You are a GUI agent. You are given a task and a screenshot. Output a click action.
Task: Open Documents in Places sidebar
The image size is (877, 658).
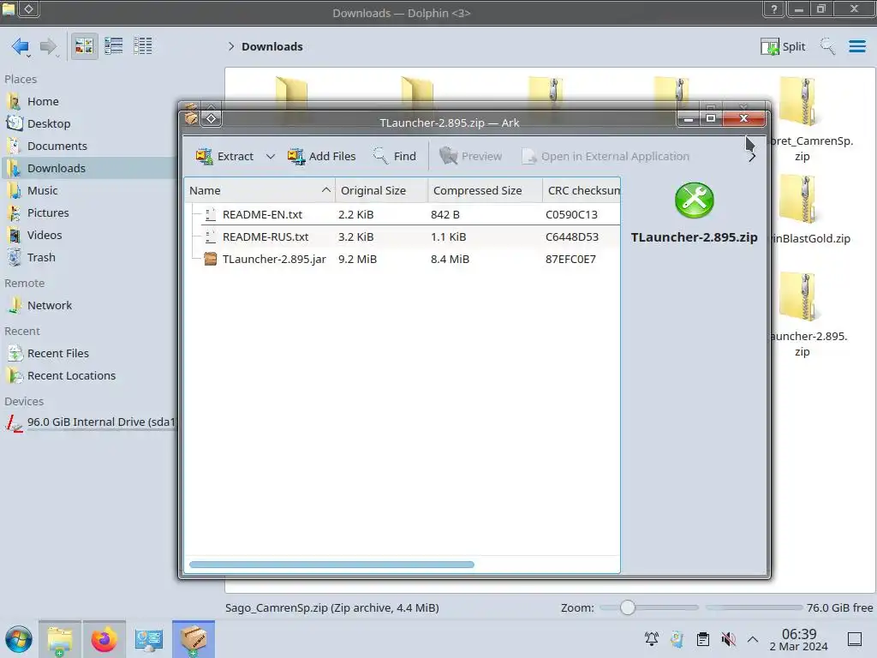[x=57, y=146]
